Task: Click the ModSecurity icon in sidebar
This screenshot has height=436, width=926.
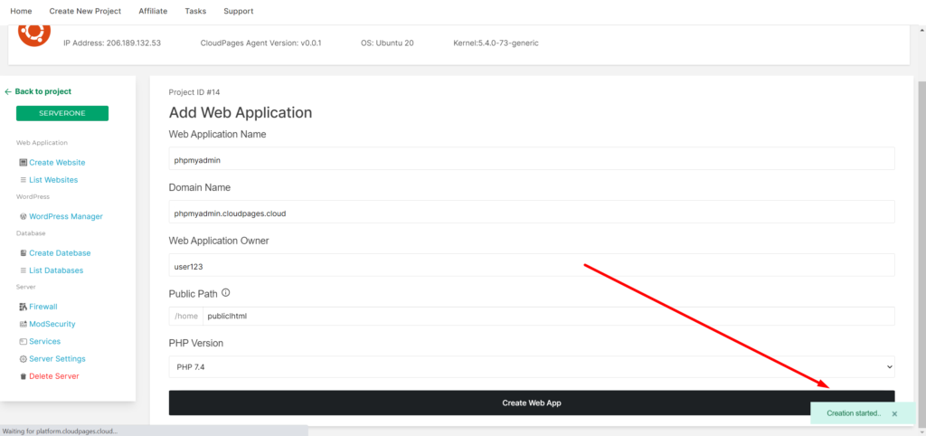Action: coord(23,324)
